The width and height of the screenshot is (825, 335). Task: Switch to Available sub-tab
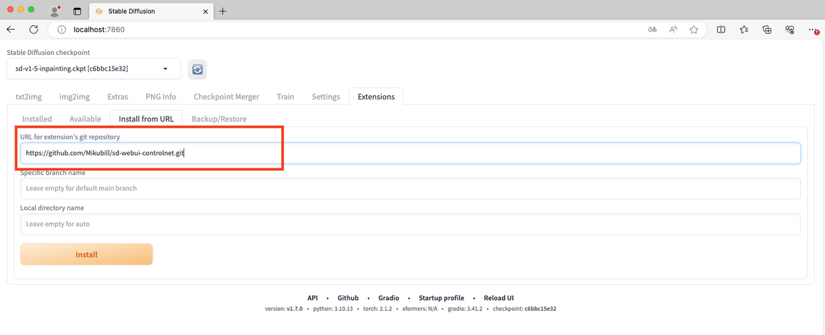coord(85,119)
